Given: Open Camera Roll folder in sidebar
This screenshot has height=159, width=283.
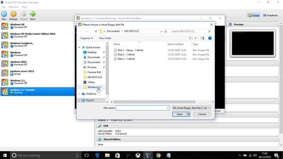Looking at the screenshot, I should click(x=94, y=72).
